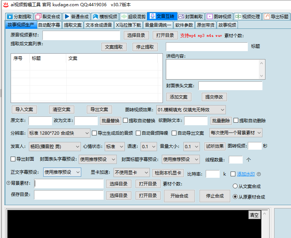Click the help icon before 背景素材
The width and height of the screenshot is (291, 238).
click(8, 183)
